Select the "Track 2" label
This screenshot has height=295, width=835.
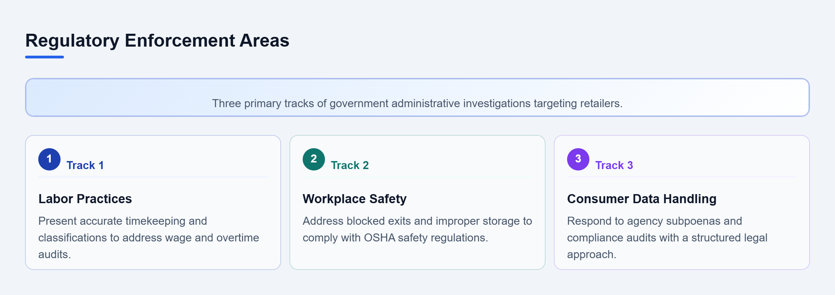(350, 165)
